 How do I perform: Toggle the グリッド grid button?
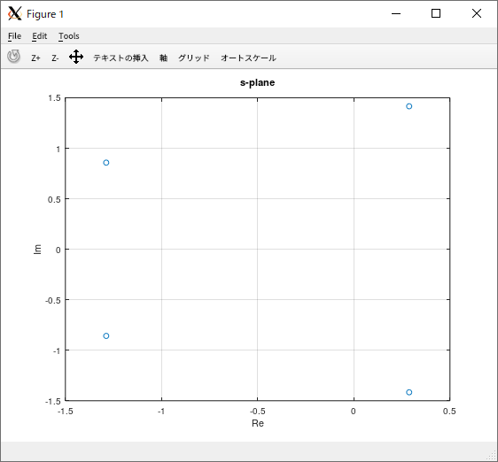click(194, 58)
